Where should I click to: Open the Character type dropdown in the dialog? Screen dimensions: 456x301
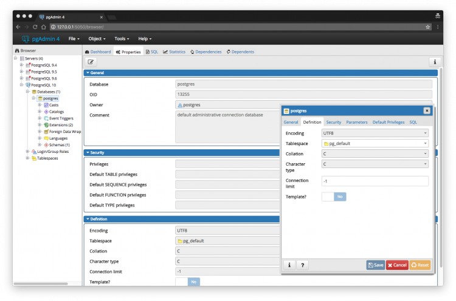click(x=375, y=164)
